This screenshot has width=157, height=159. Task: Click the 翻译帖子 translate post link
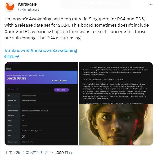click(x=12, y=57)
